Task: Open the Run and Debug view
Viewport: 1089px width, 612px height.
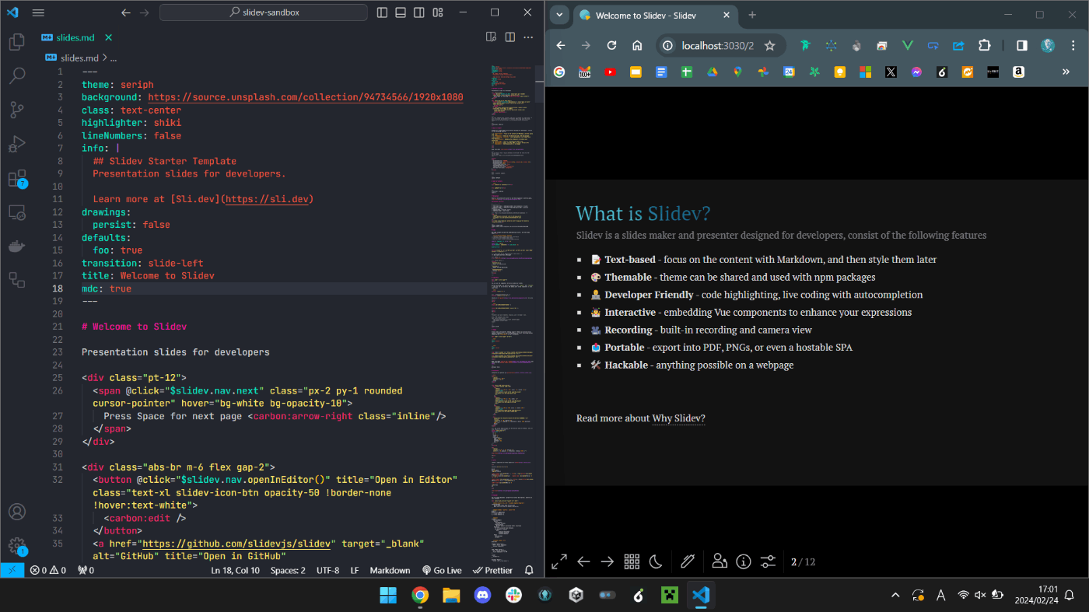Action: point(16,144)
